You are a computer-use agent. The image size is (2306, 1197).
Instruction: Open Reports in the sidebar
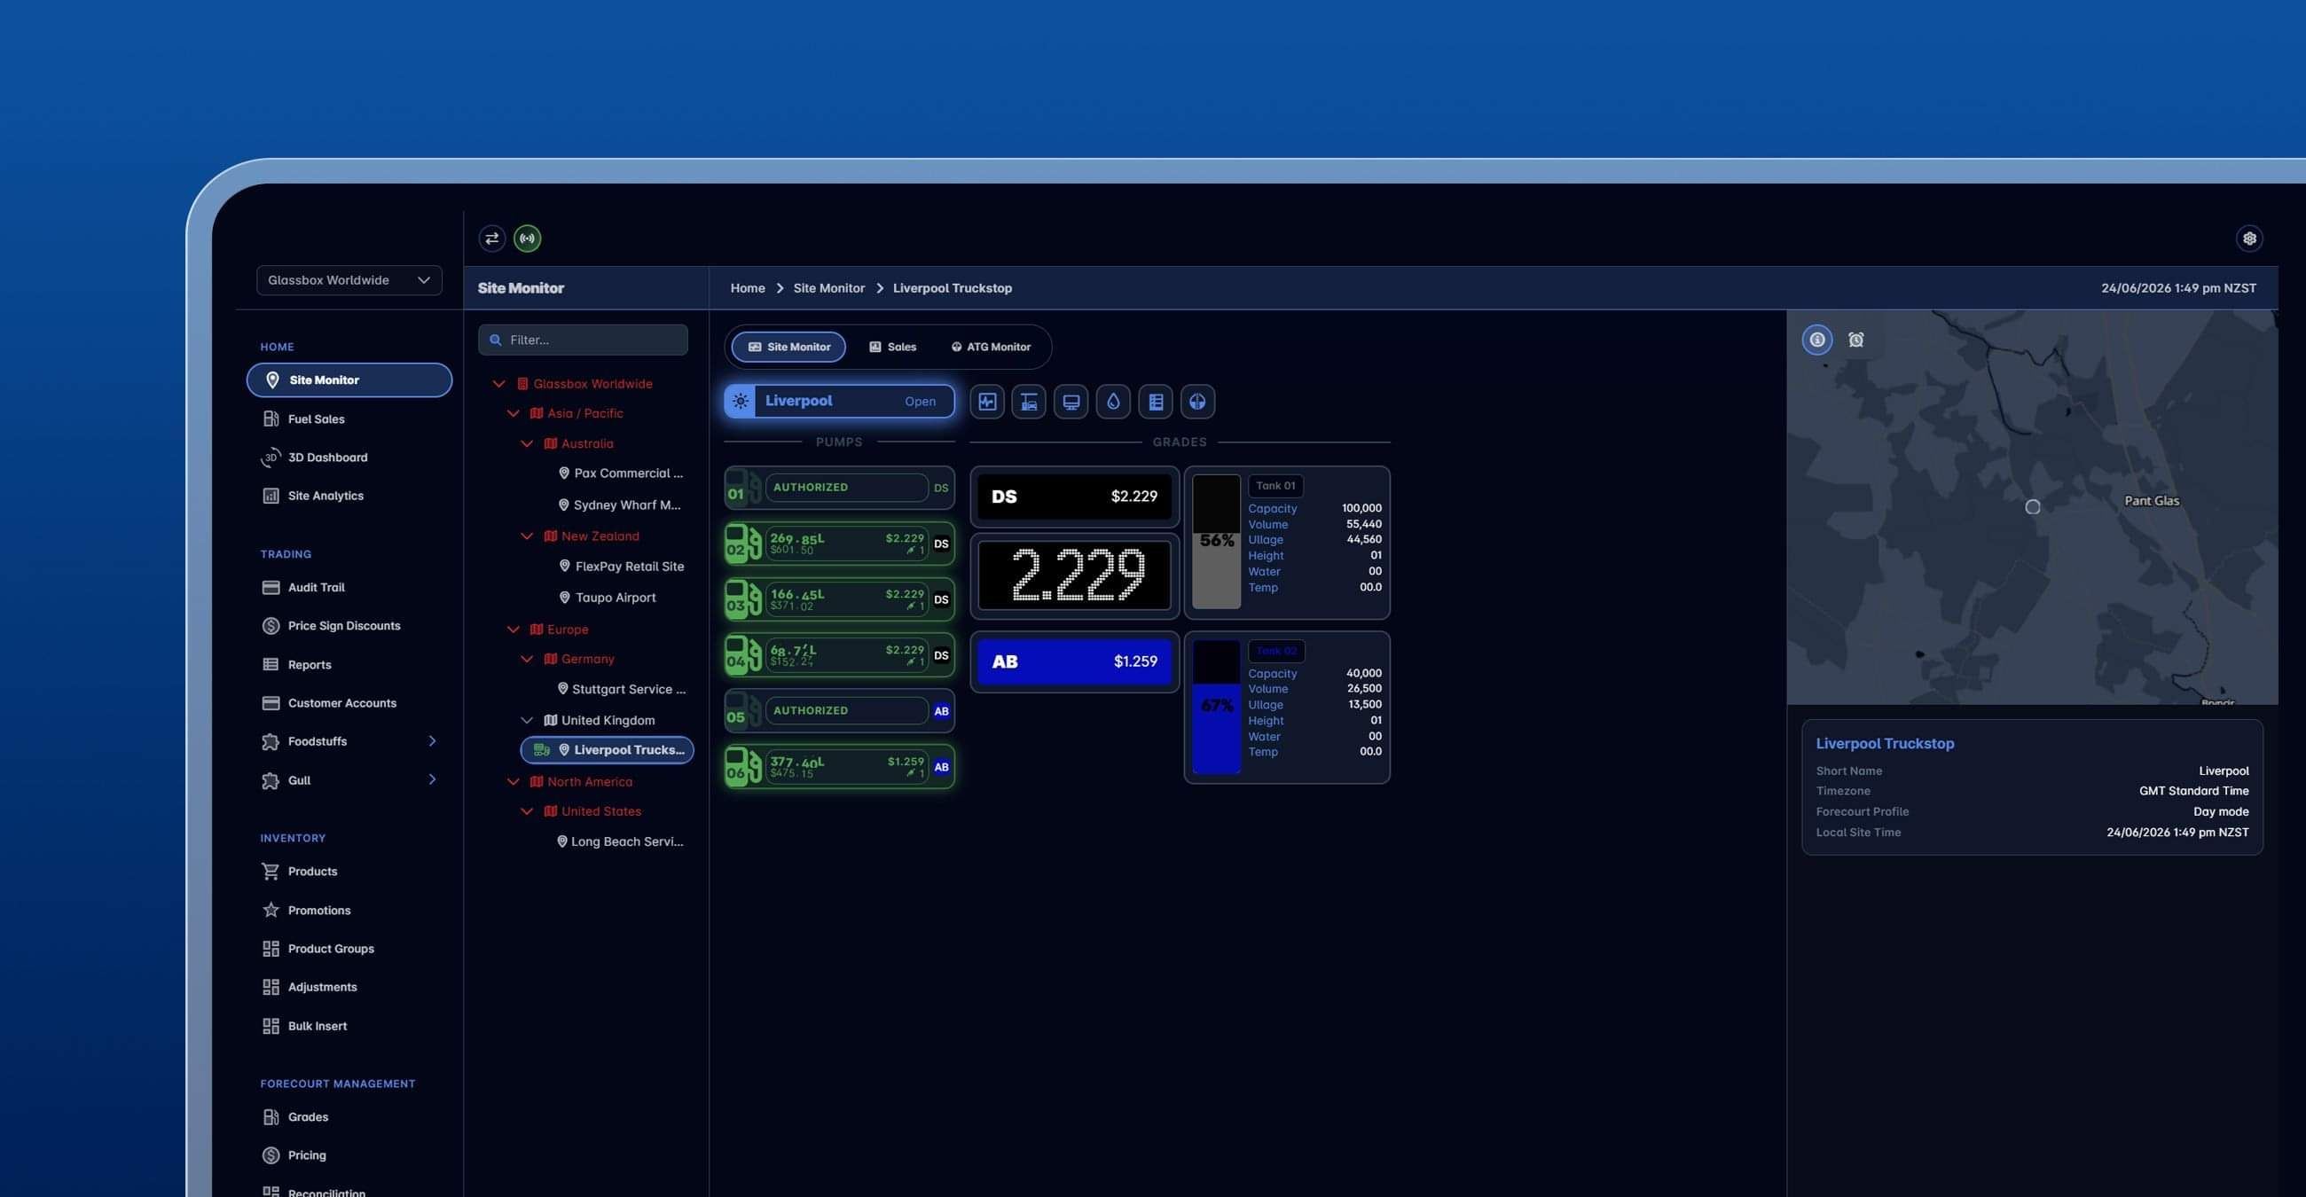(x=310, y=665)
